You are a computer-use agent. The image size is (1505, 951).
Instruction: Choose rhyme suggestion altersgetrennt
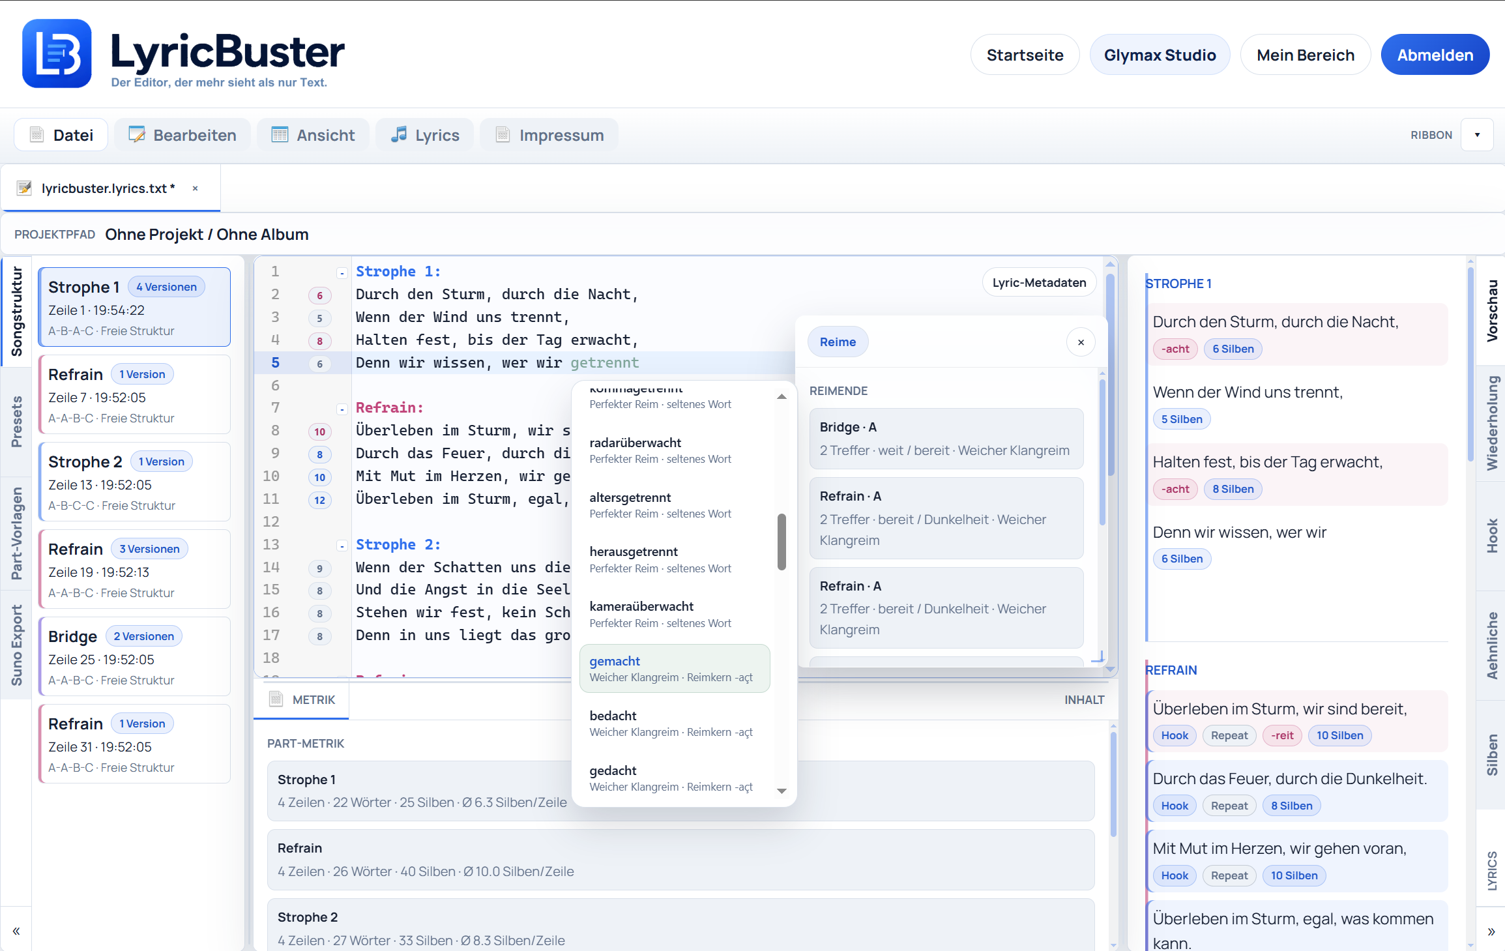point(675,505)
